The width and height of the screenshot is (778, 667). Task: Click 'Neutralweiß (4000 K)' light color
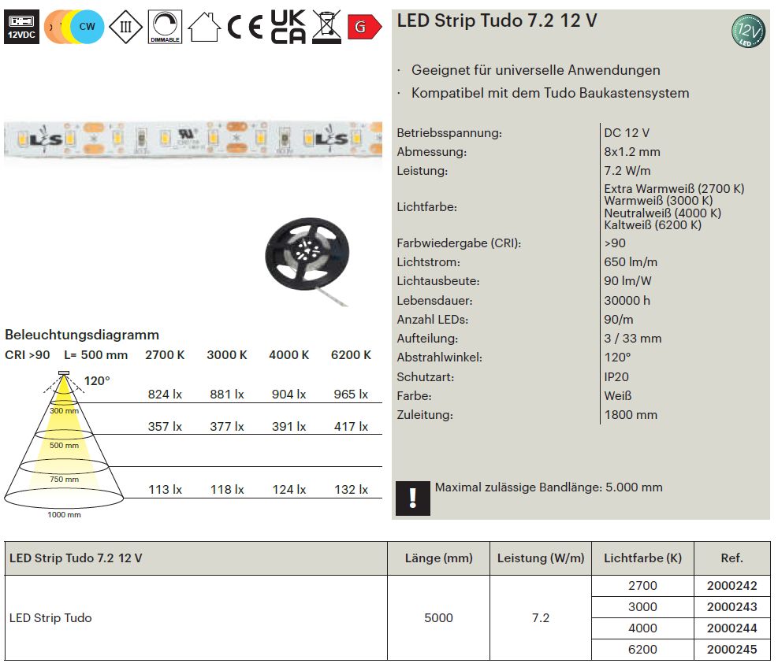pyautogui.click(x=662, y=213)
